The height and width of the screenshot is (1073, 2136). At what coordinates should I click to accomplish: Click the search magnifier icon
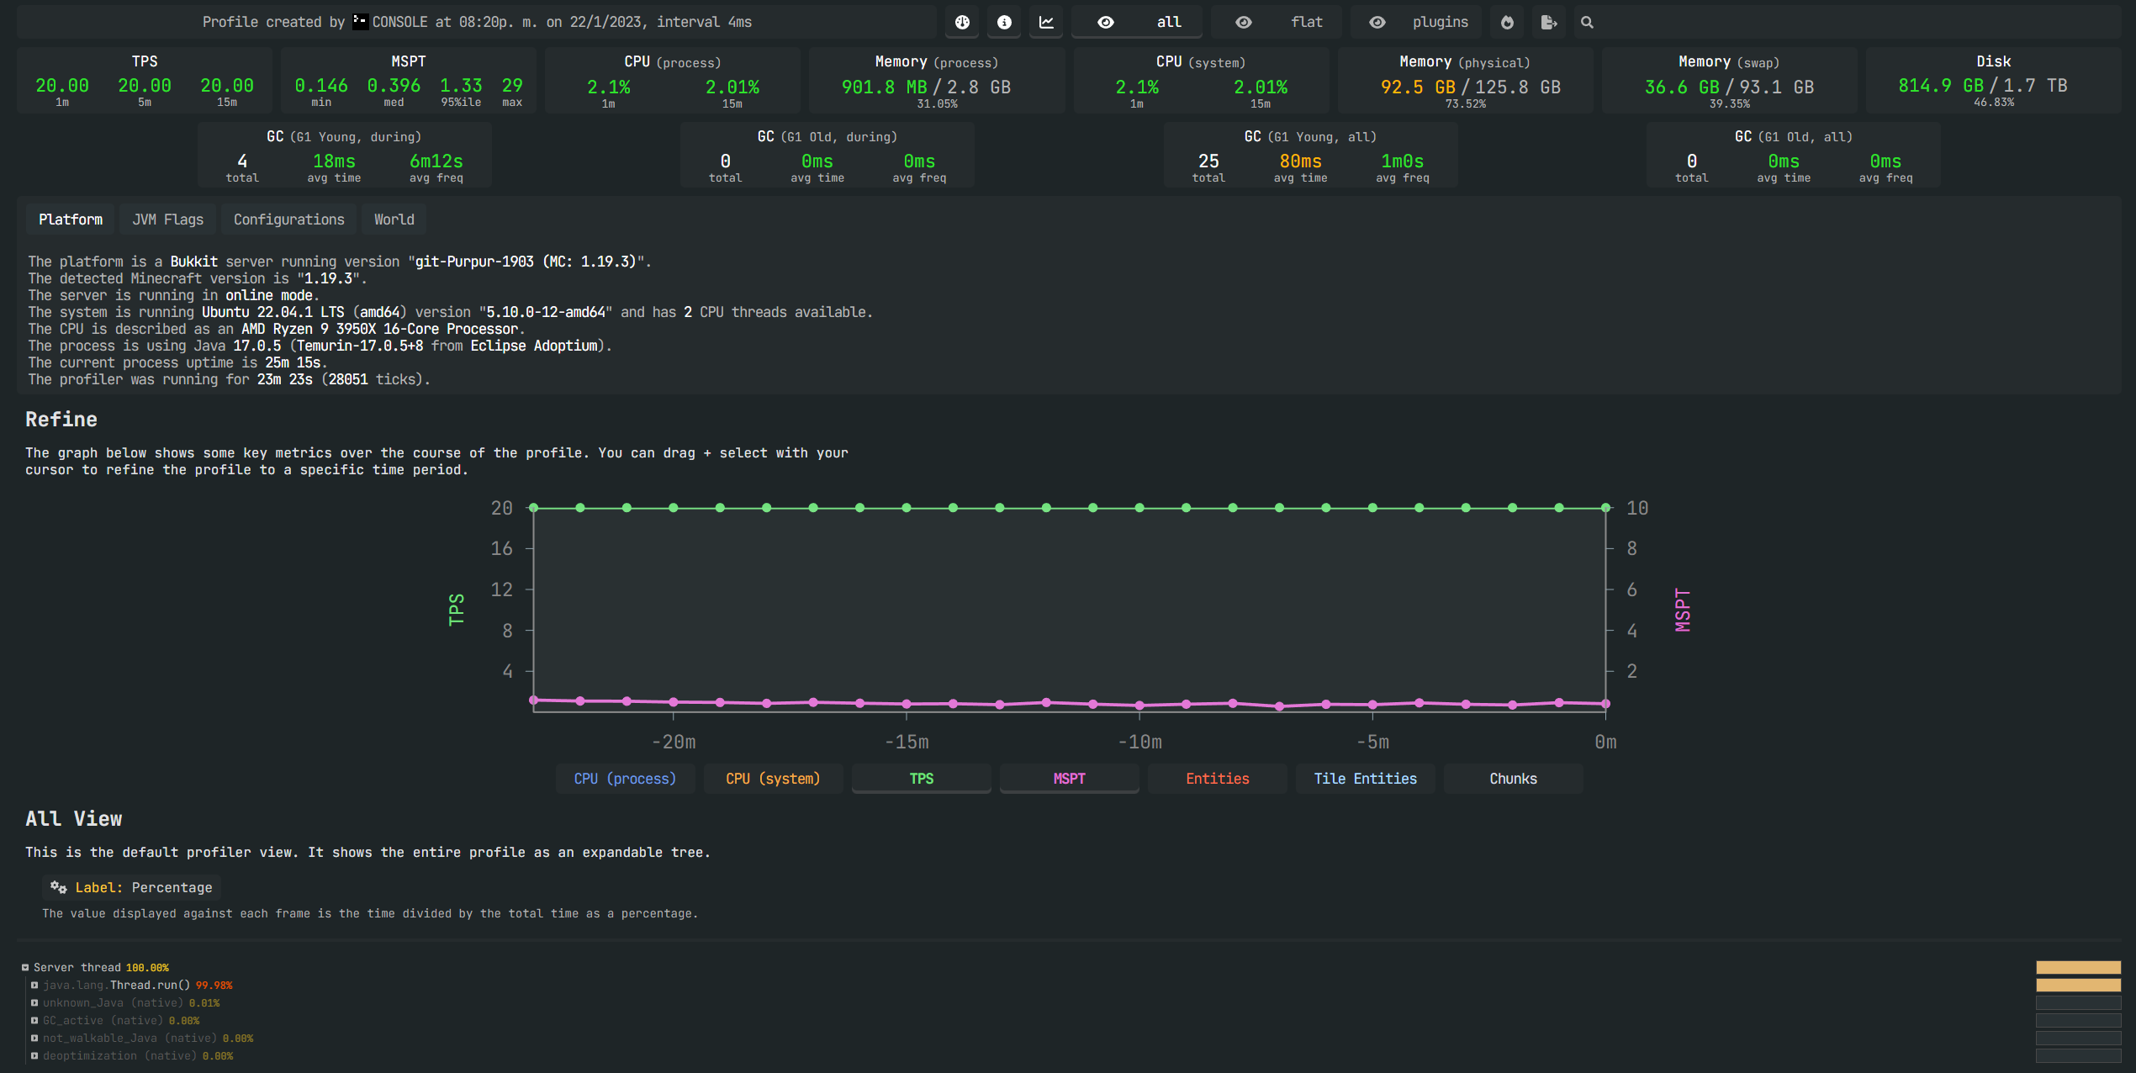click(x=1587, y=23)
